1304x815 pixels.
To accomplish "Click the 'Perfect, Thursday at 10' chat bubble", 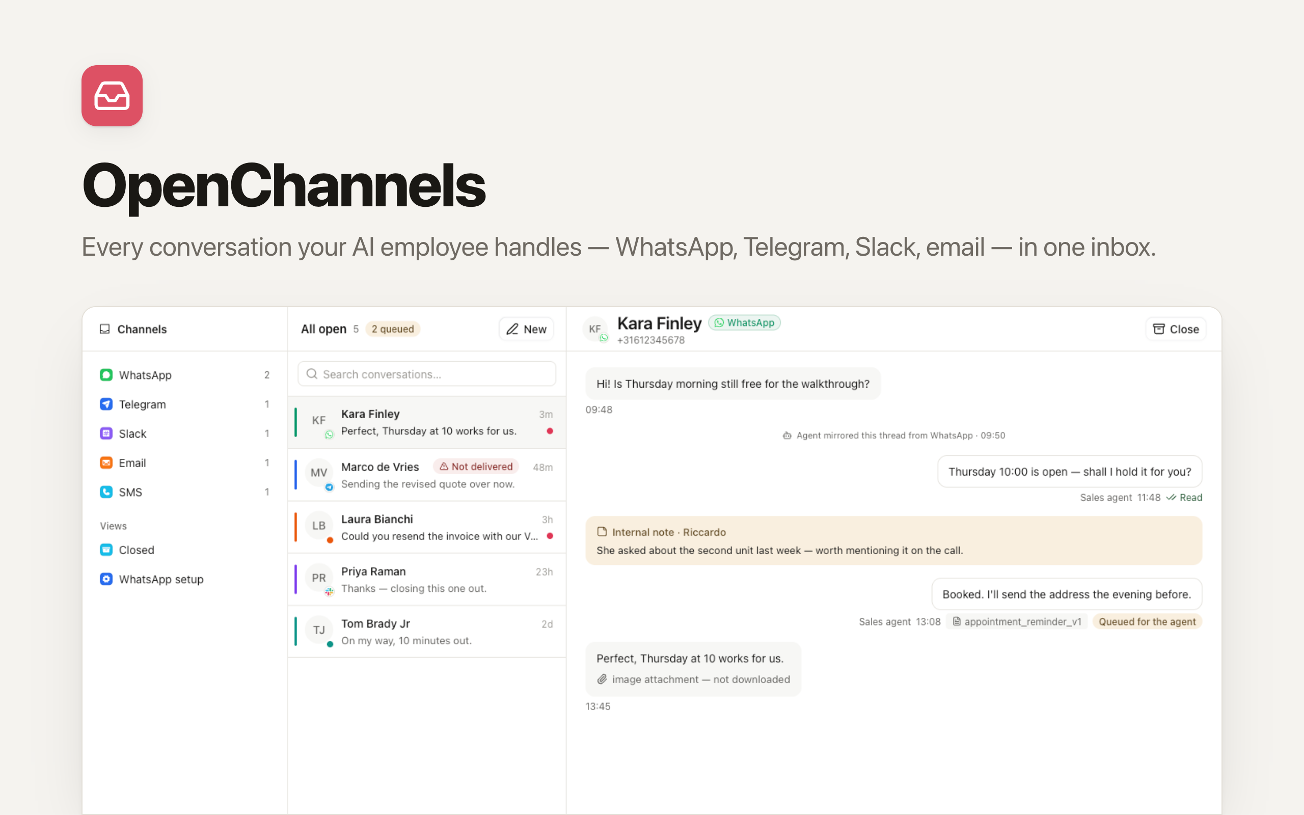I will [x=693, y=669].
